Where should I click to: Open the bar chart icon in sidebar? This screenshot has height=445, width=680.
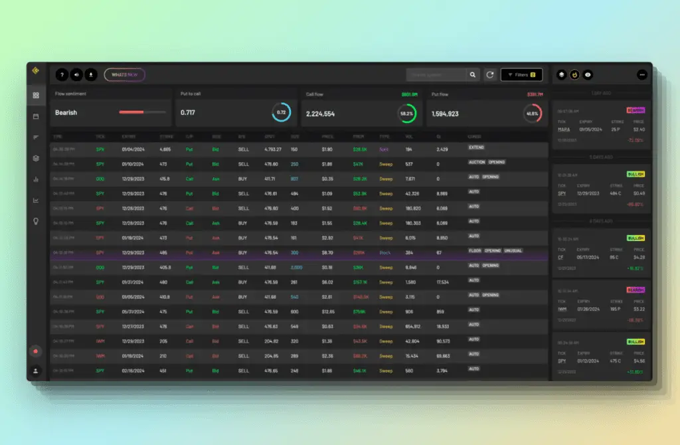(36, 179)
